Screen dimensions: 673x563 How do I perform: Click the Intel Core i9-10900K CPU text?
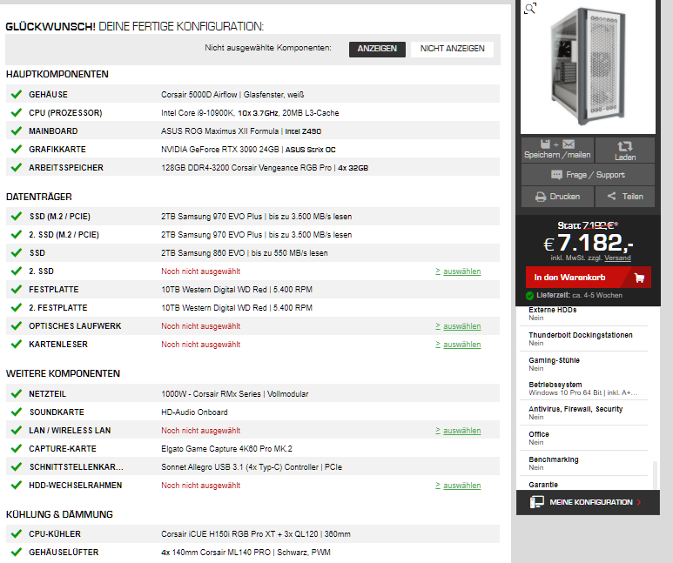coord(250,113)
